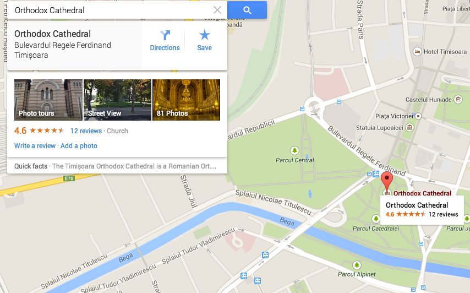Click Castelul Huniade museum icon
The width and height of the screenshot is (470, 293).
click(458, 99)
